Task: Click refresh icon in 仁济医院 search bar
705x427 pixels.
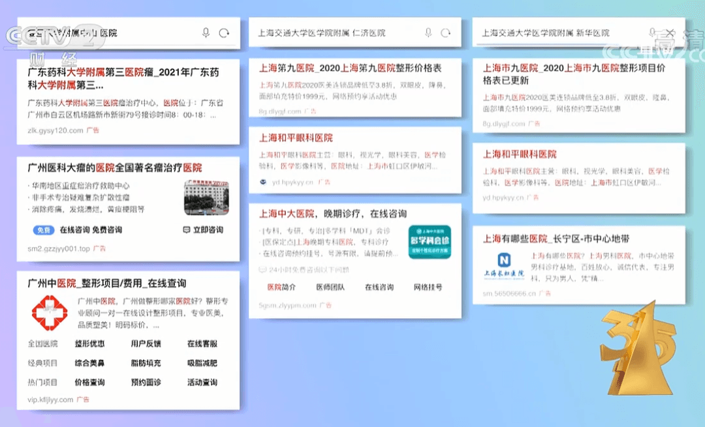Action: (446, 33)
